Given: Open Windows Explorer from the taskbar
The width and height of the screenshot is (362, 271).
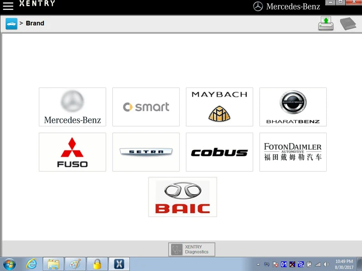Looking at the screenshot, I should tap(53, 264).
